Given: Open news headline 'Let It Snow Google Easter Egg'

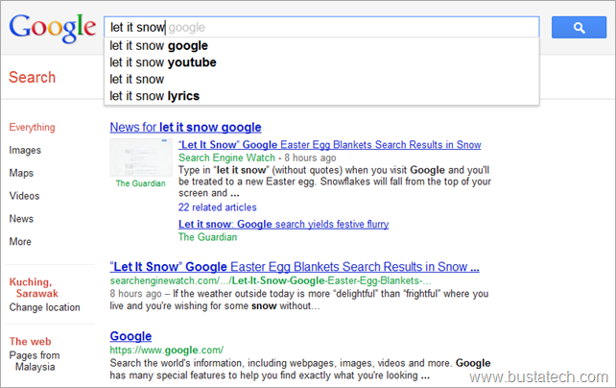Looking at the screenshot, I should [330, 145].
